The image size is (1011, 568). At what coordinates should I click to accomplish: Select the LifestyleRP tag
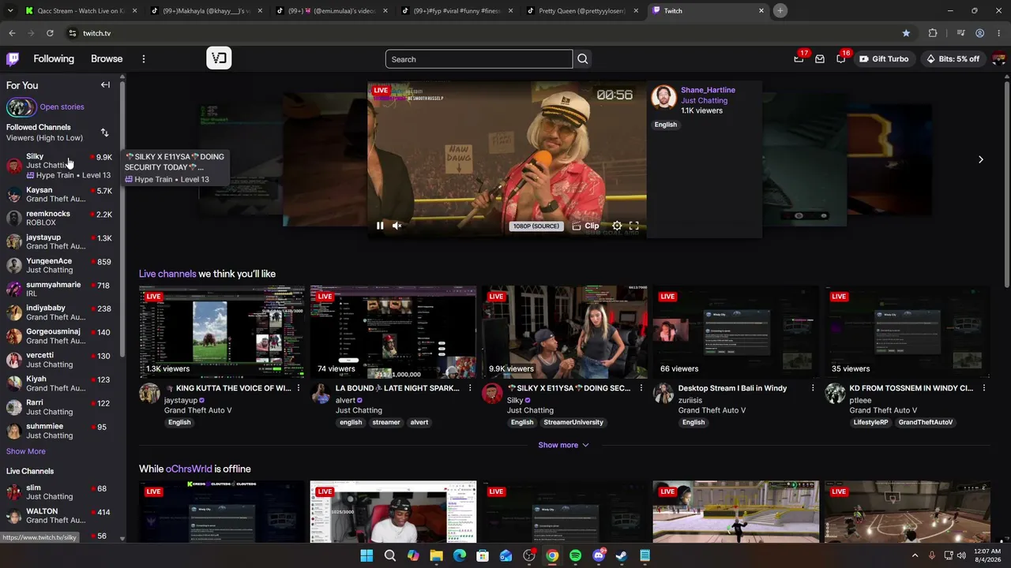click(870, 422)
